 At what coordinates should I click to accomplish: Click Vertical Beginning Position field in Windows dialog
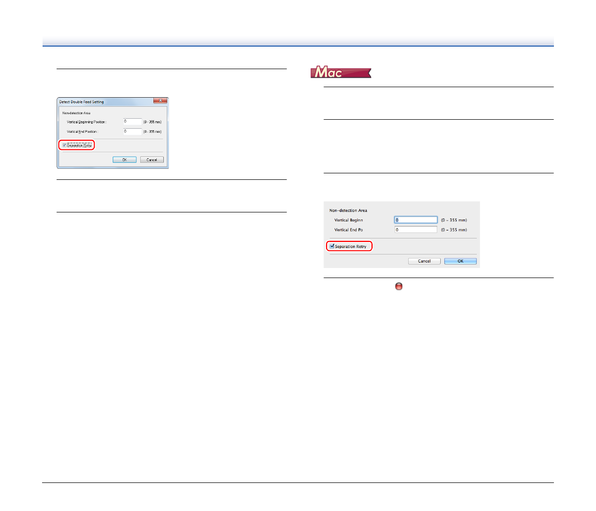point(133,122)
